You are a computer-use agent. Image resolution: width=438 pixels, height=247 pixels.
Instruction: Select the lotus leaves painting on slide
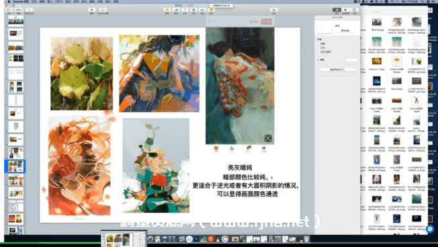click(81, 73)
